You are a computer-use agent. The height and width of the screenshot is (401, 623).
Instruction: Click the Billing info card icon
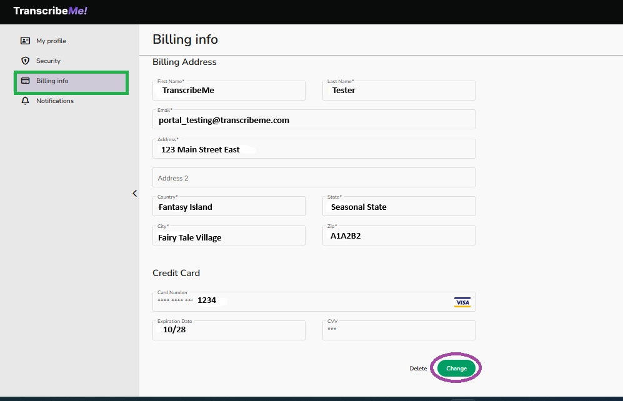tap(24, 81)
